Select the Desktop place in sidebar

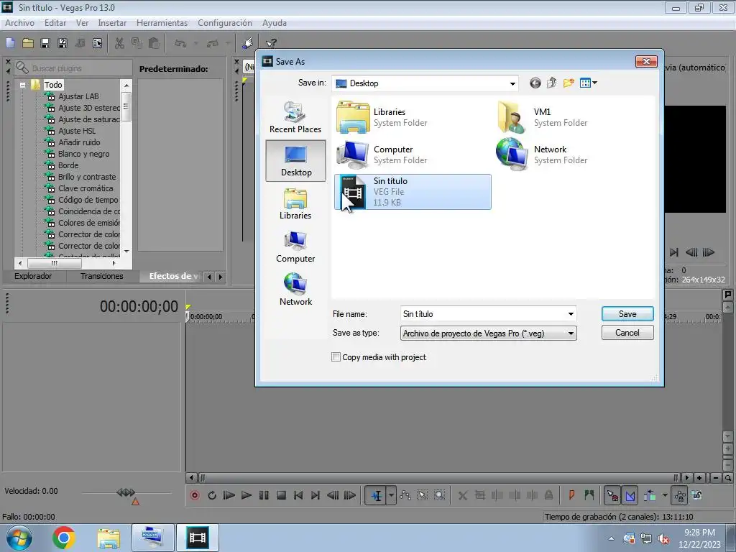[295, 160]
